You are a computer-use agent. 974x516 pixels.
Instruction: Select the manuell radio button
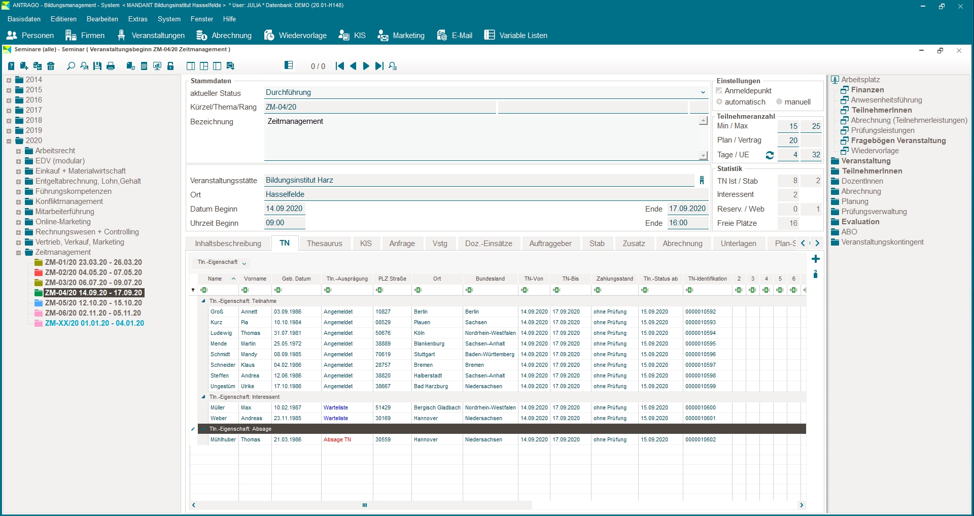click(779, 102)
